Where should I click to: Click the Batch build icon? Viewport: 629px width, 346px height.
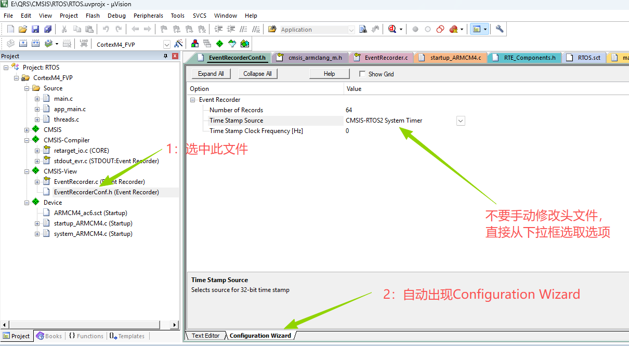(x=48, y=44)
